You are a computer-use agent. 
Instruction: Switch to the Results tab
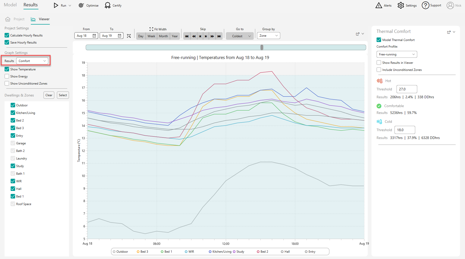coord(31,5)
